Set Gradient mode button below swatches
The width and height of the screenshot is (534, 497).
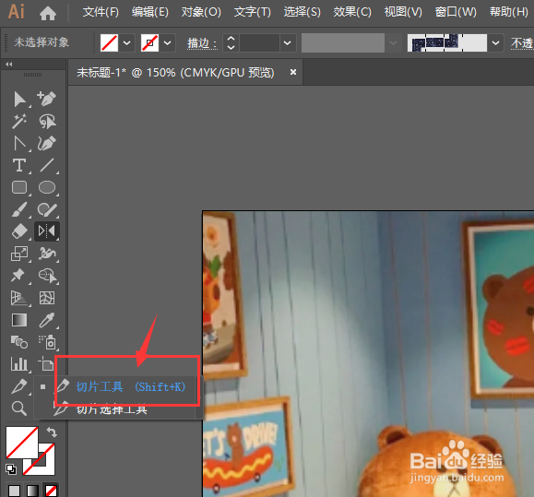pyautogui.click(x=32, y=491)
